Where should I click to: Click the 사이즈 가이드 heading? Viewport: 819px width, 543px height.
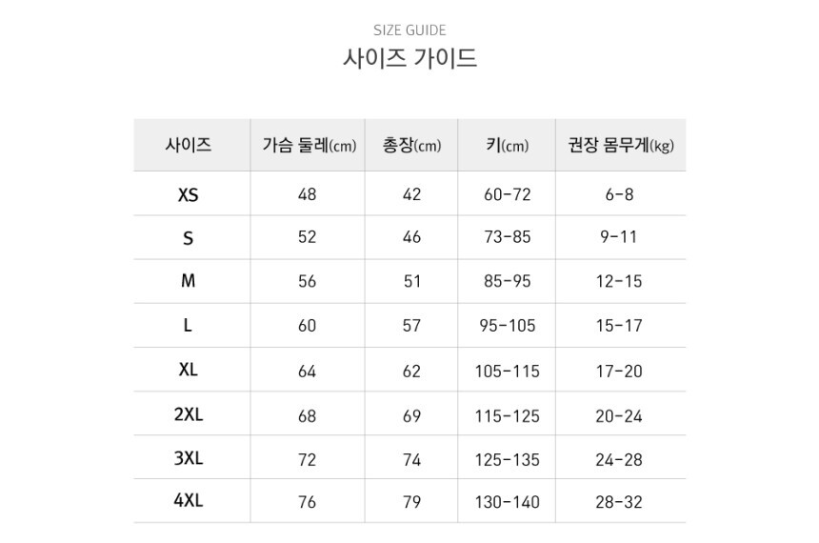[x=409, y=59]
